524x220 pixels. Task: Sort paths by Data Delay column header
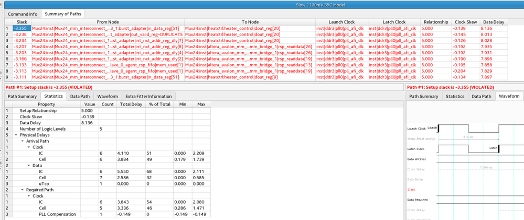(x=493, y=22)
